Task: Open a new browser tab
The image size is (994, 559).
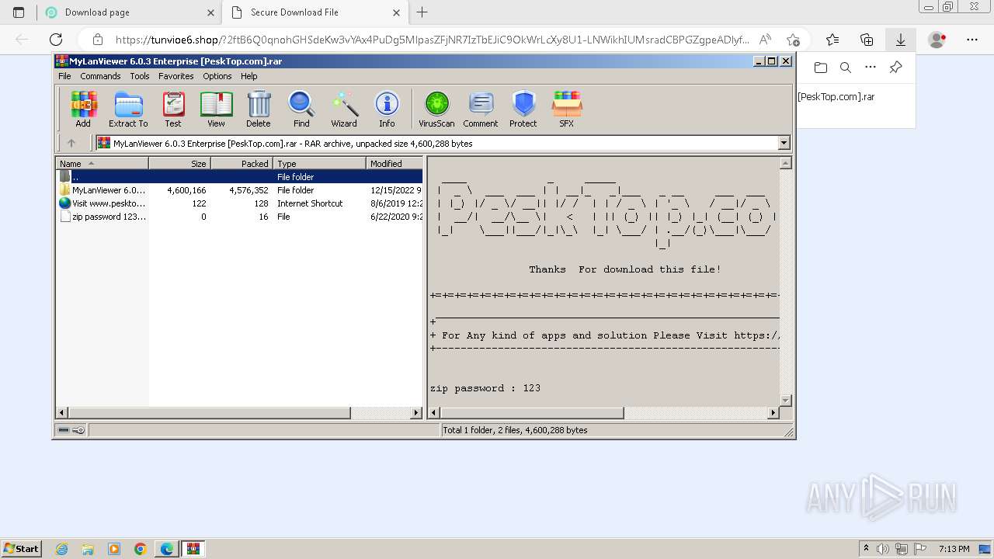Action: [x=422, y=12]
